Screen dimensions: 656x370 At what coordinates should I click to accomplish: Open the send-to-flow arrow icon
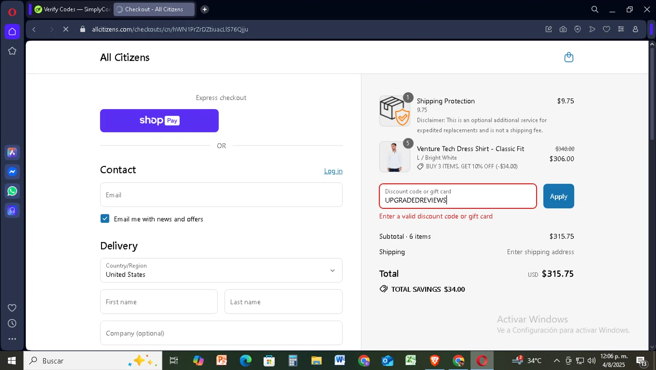pos(592,29)
